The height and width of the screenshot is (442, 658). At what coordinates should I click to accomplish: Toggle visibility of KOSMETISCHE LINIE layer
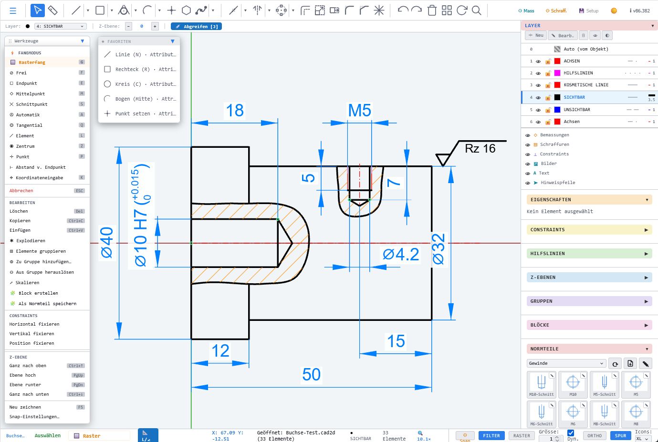pos(538,85)
